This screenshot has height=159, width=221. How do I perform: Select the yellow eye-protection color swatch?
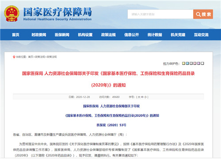pos(183,63)
